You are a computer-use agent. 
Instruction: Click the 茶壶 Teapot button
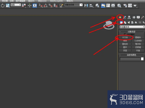(x=125, y=50)
